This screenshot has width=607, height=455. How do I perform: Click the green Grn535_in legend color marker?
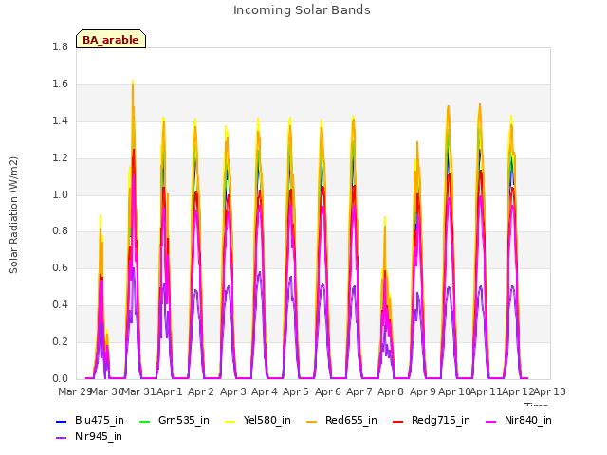[x=144, y=421]
